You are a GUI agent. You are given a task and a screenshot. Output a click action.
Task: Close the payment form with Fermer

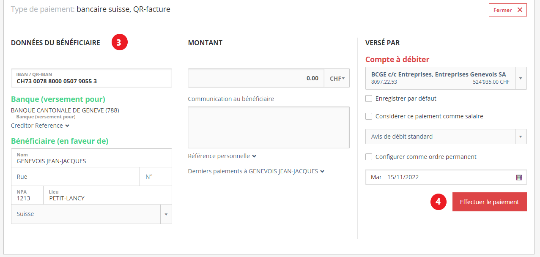coord(507,10)
